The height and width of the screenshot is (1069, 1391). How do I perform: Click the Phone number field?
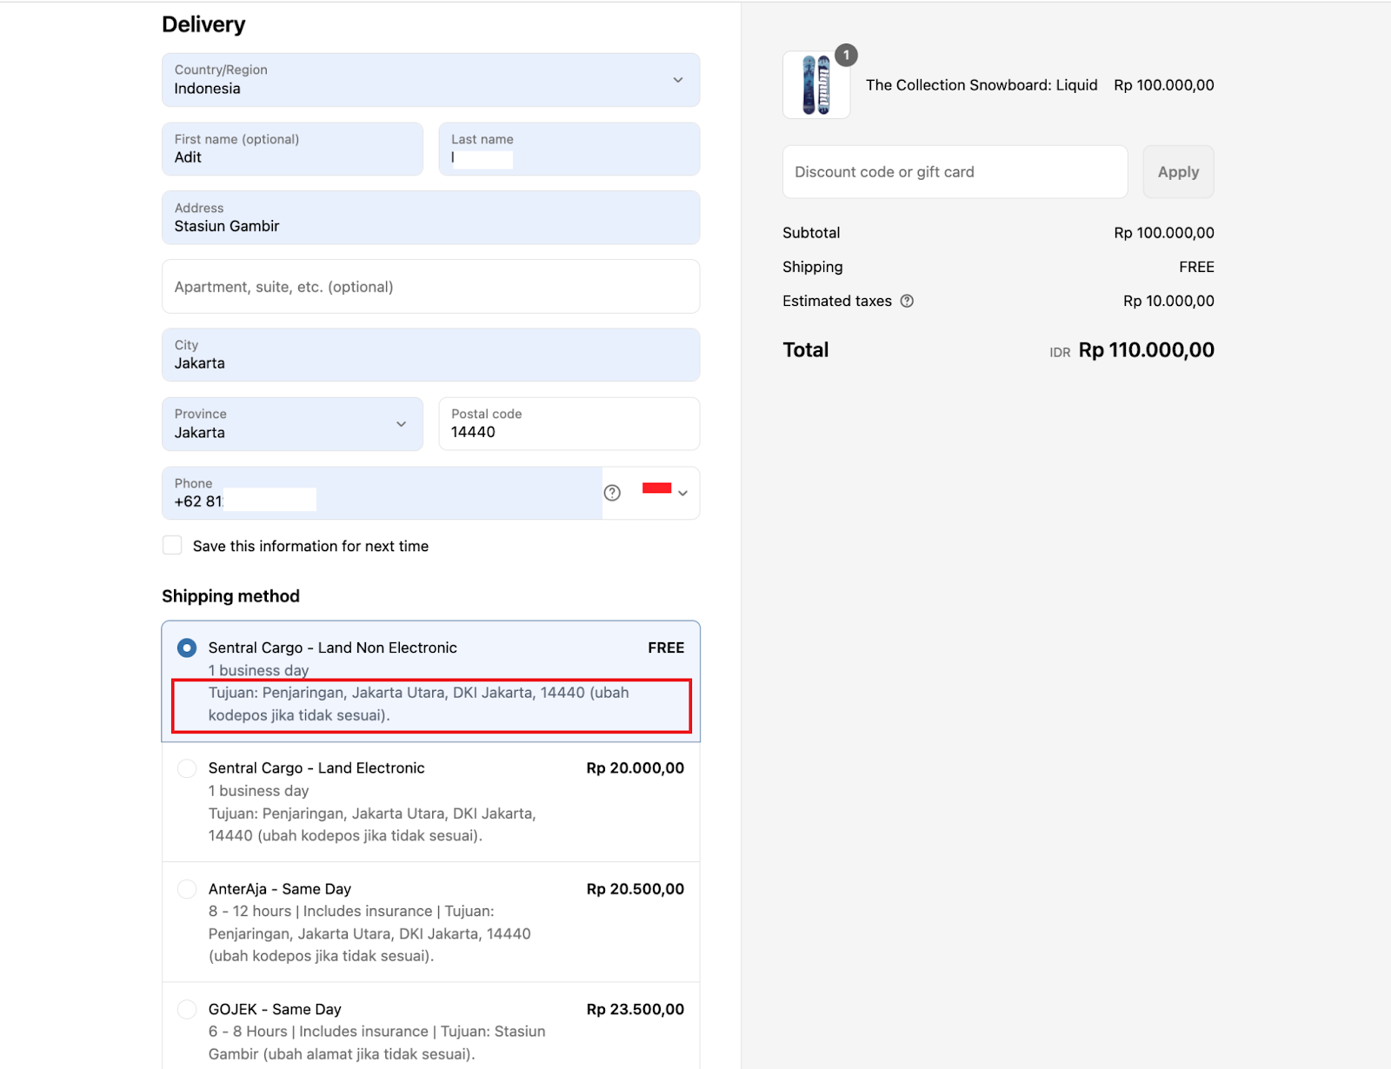(382, 493)
